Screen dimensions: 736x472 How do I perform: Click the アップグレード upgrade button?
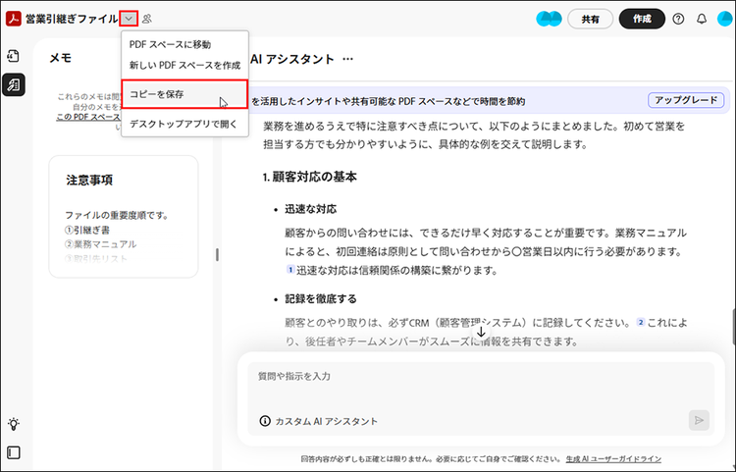(x=686, y=100)
